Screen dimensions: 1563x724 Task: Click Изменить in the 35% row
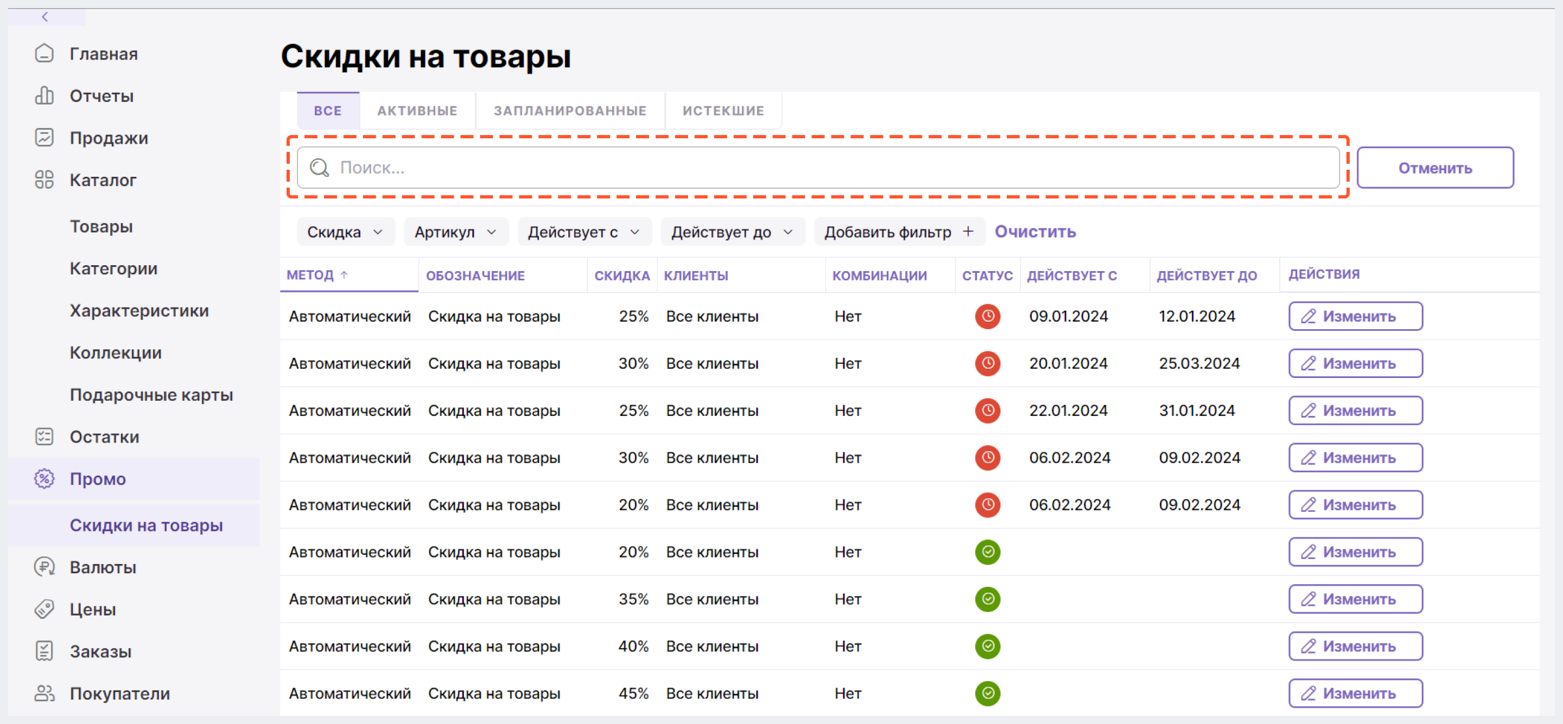pyautogui.click(x=1356, y=599)
